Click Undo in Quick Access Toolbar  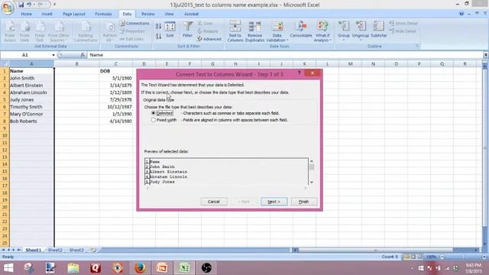click(29, 5)
